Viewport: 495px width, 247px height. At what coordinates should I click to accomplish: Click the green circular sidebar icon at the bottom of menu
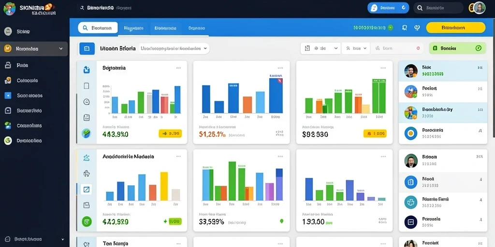tap(8, 140)
